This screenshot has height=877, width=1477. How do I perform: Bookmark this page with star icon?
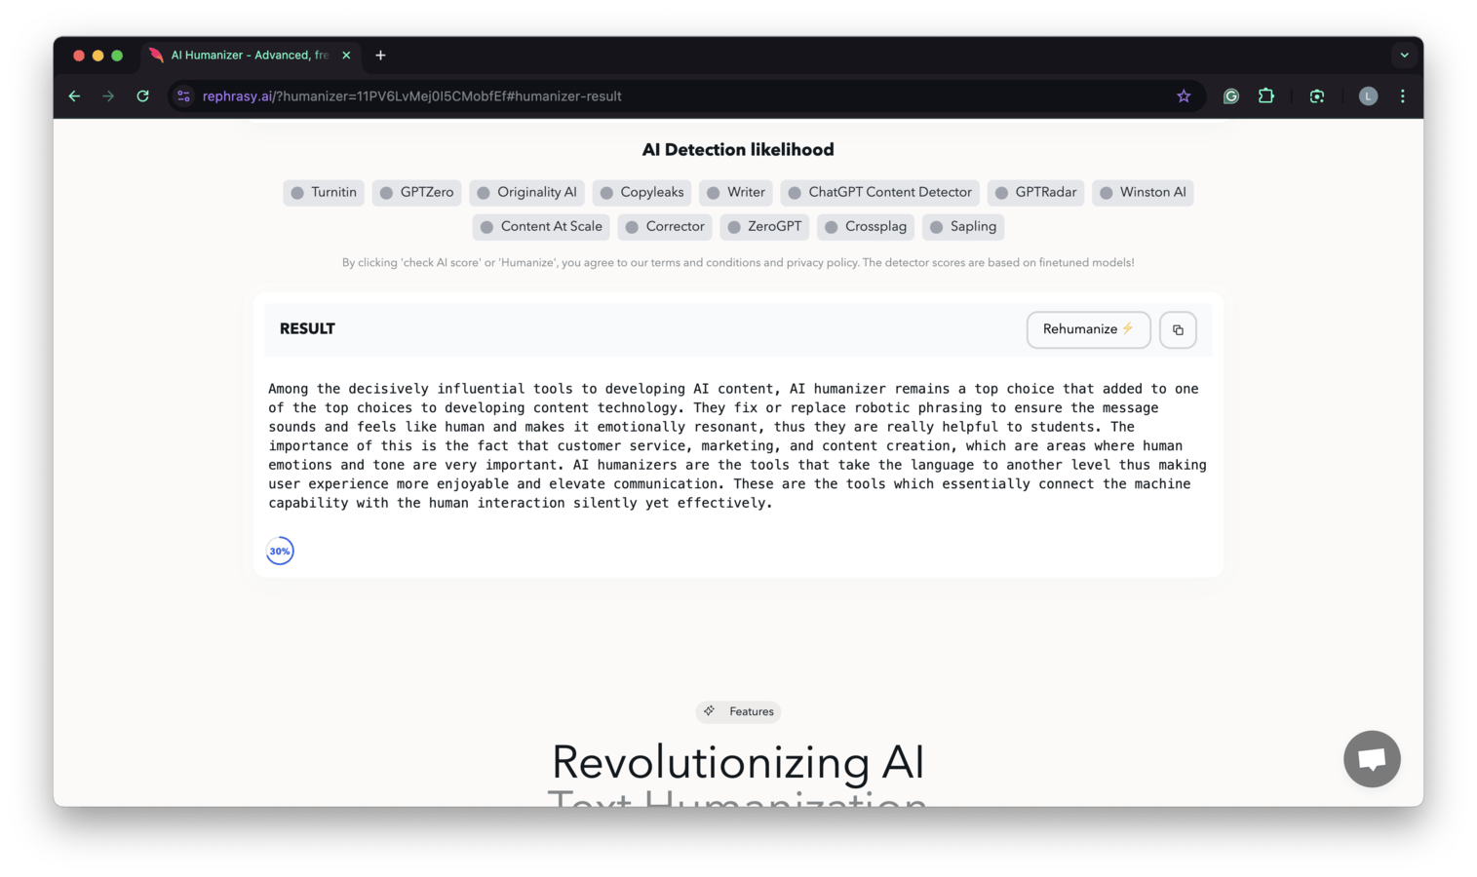pyautogui.click(x=1183, y=95)
